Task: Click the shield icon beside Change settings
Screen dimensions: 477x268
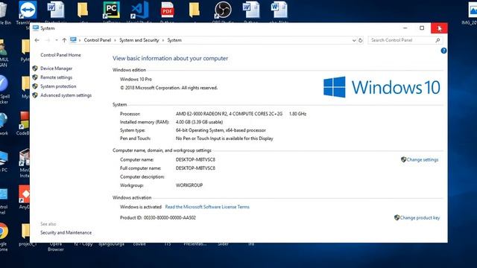Action: tap(403, 159)
